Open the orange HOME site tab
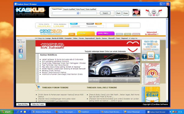This screenshot has width=184, height=114. tap(72, 34)
